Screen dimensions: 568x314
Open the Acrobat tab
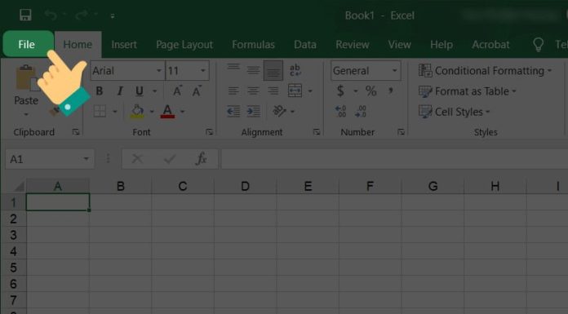coord(490,45)
